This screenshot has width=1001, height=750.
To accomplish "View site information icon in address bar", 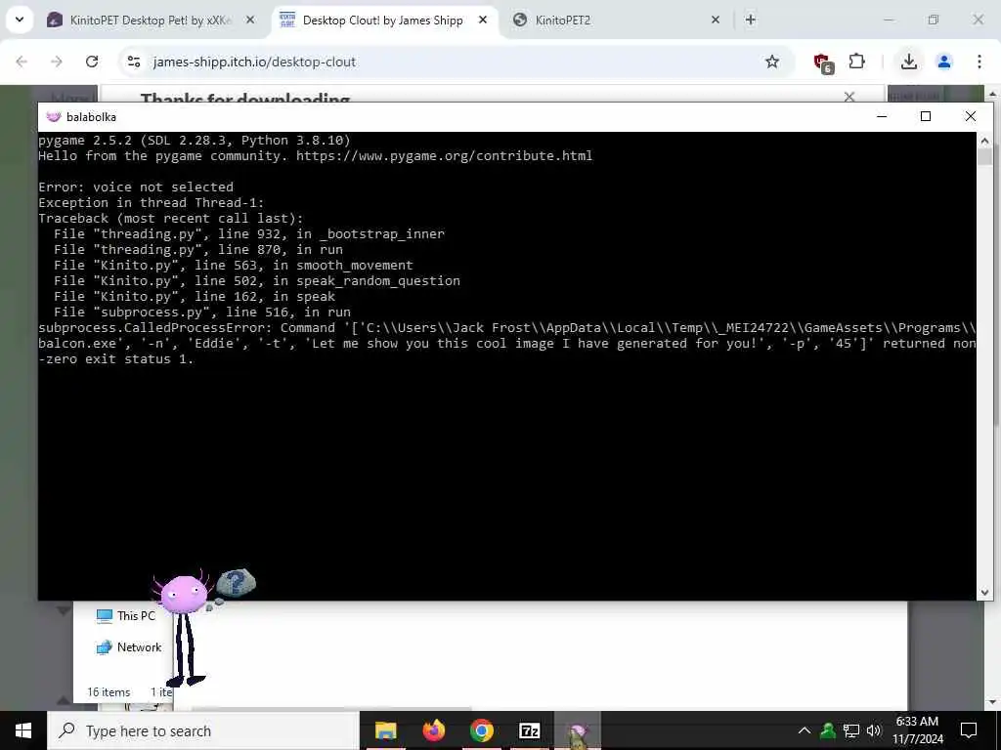I will coord(133,62).
